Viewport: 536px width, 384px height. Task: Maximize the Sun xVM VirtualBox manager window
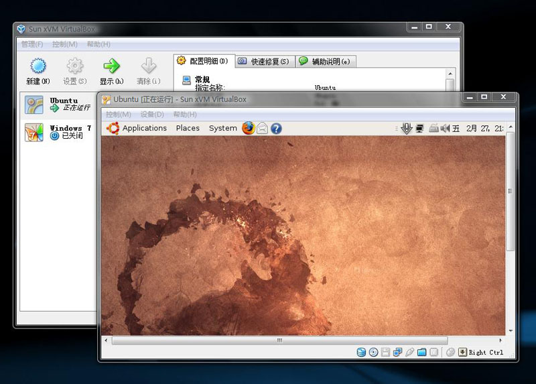(x=429, y=27)
